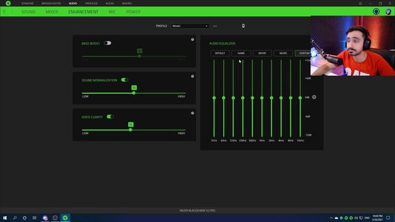
Task: Open OneDrive cloud tray icon
Action: pos(336,218)
